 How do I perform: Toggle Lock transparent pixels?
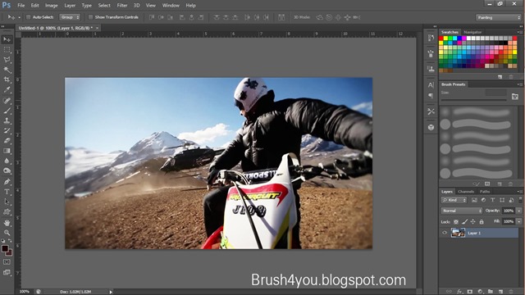coord(456,222)
